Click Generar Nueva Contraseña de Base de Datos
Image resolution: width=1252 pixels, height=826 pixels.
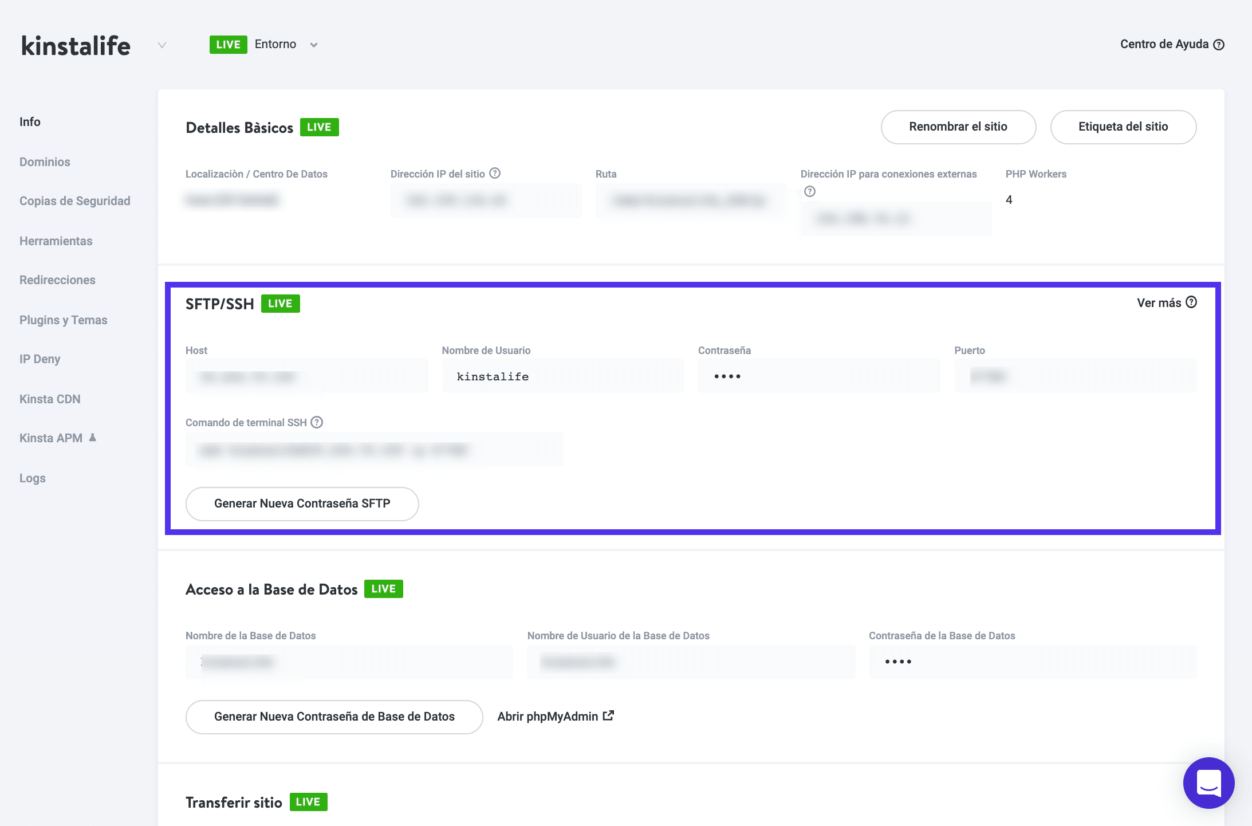(x=334, y=716)
